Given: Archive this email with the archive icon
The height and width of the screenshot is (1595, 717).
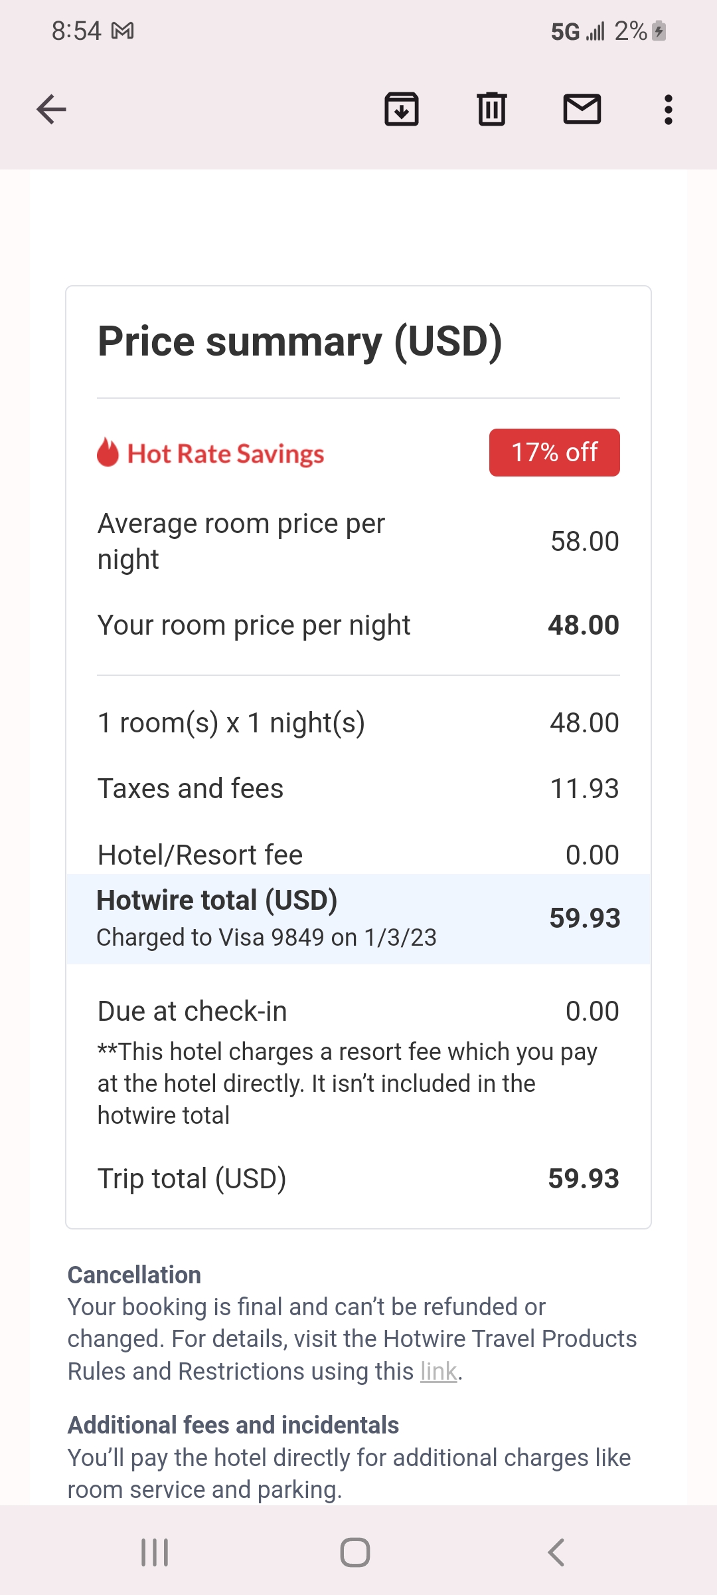Looking at the screenshot, I should point(402,110).
